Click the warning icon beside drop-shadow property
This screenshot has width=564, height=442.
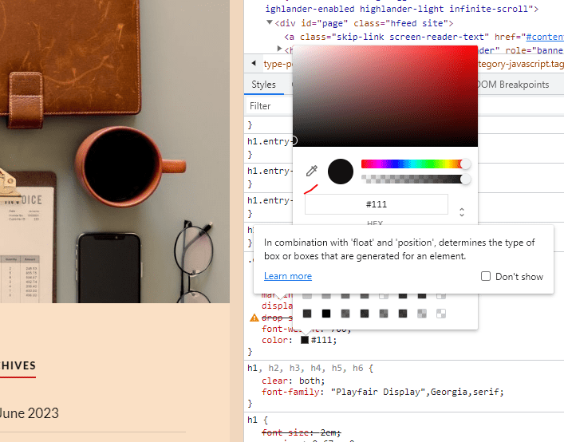point(254,318)
